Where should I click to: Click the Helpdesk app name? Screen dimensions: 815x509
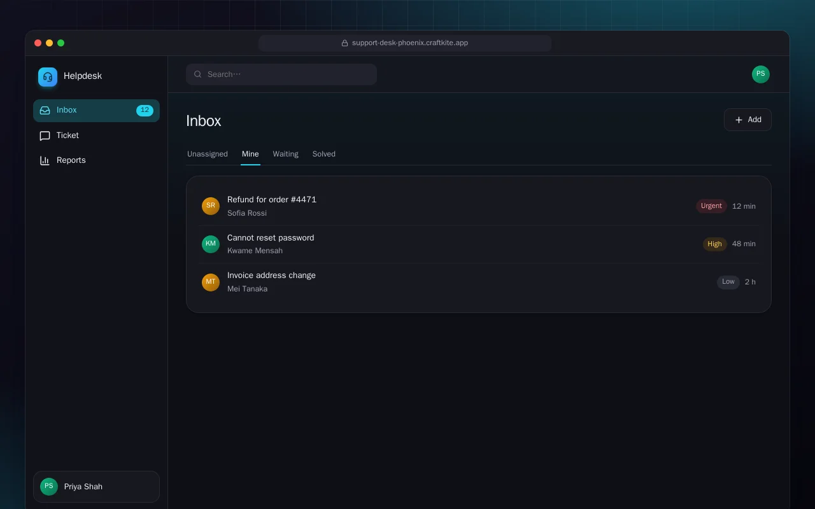(83, 76)
